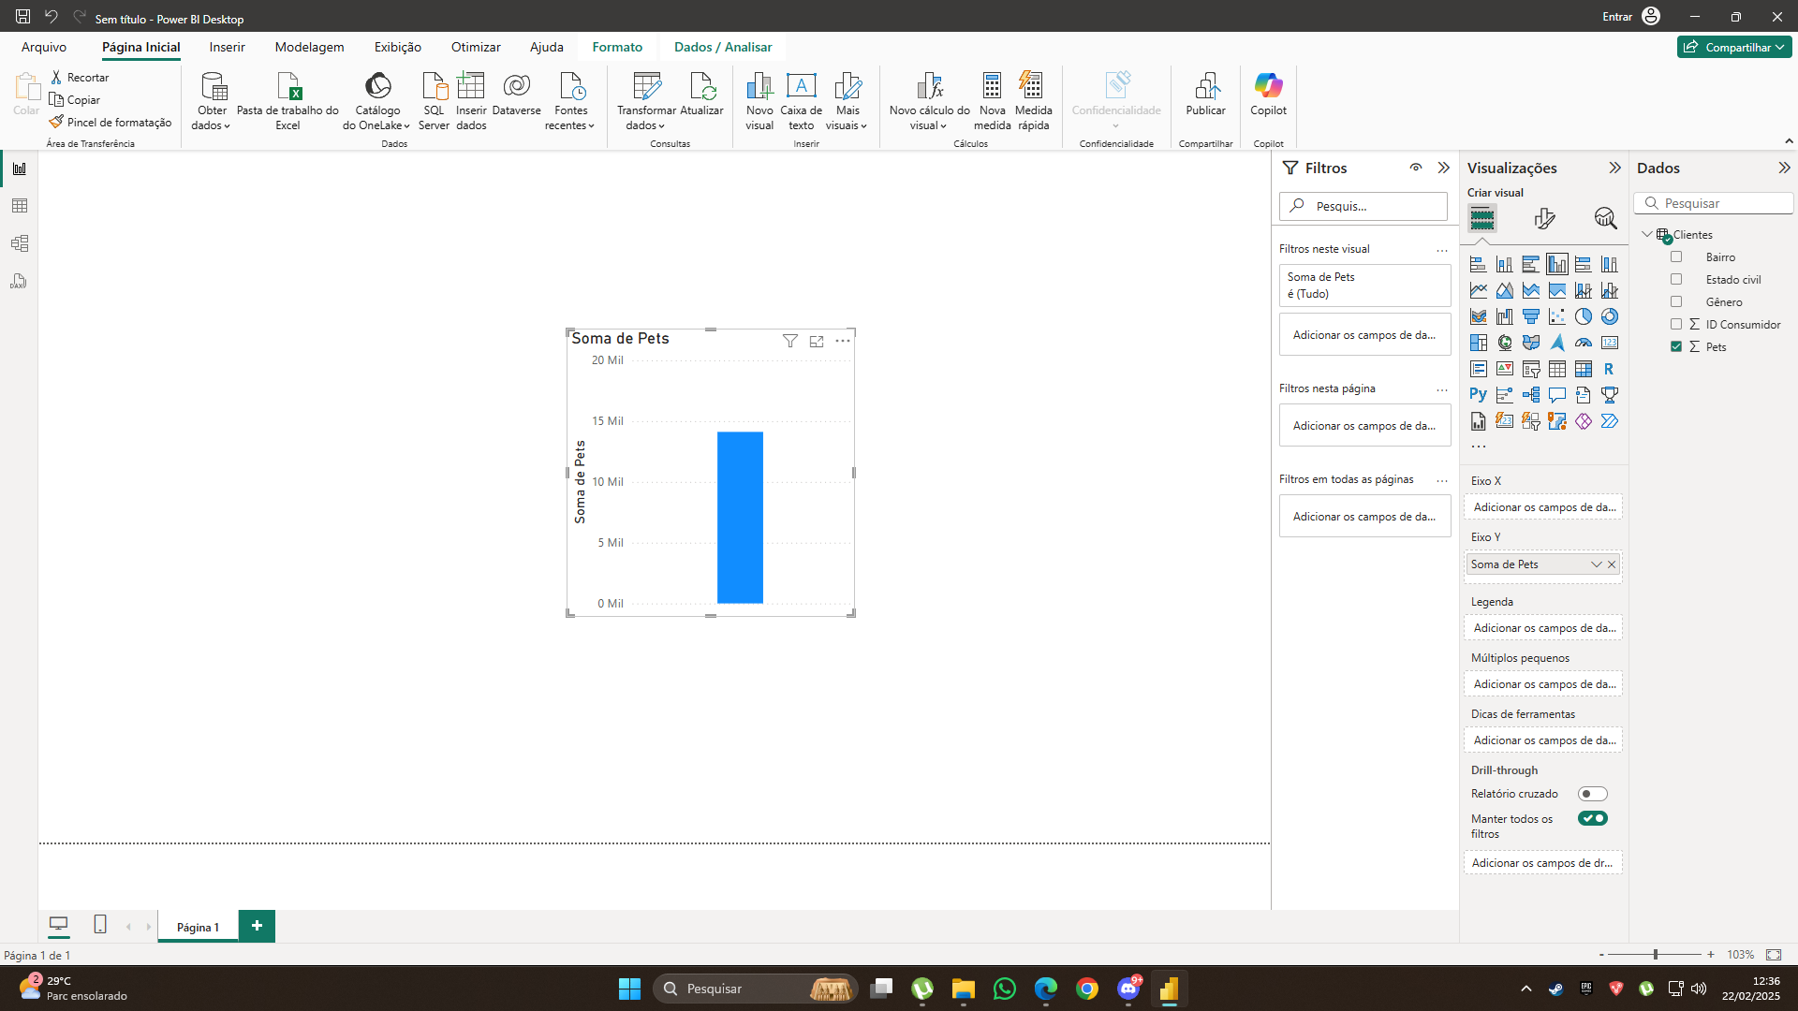Switch to the Modelagem tab
The width and height of the screenshot is (1798, 1011).
coord(309,47)
